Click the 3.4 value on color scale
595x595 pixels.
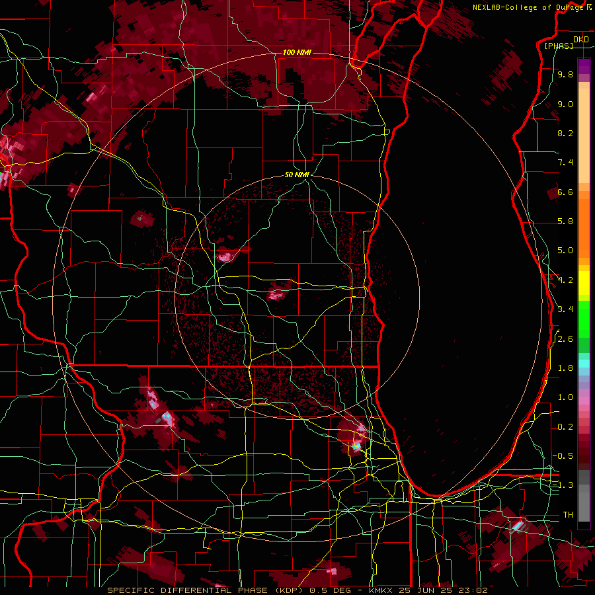pos(565,309)
